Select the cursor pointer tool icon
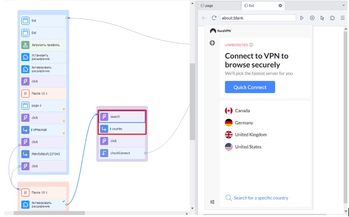Image resolution: width=349 pixels, height=217 pixels. (x=322, y=18)
